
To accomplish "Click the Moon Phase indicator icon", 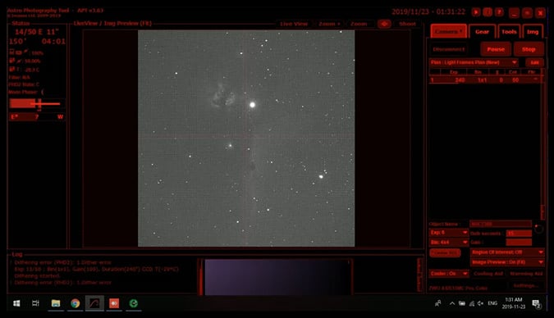I will click(43, 92).
